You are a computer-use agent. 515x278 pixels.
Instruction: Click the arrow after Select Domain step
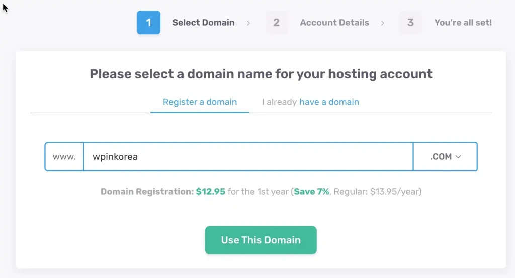(248, 23)
